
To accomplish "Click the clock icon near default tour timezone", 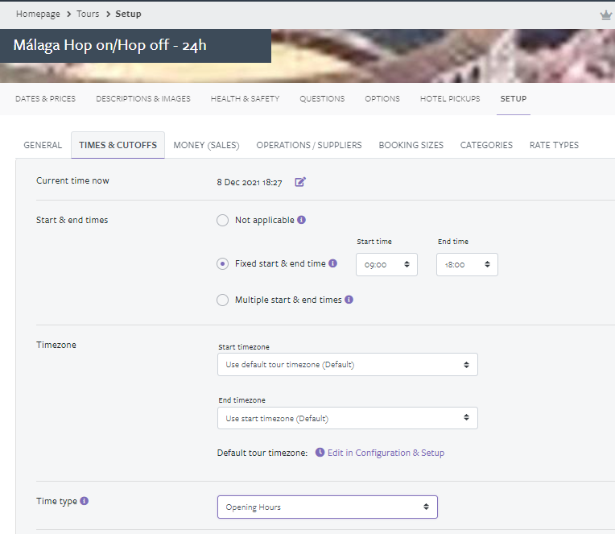I will coord(320,453).
